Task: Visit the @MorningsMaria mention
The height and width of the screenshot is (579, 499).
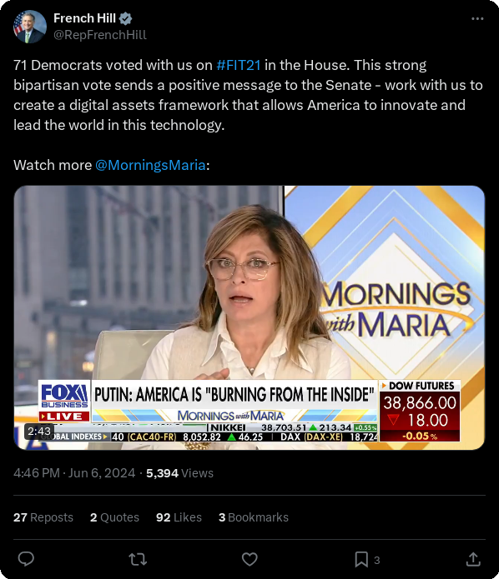Action: pos(150,165)
